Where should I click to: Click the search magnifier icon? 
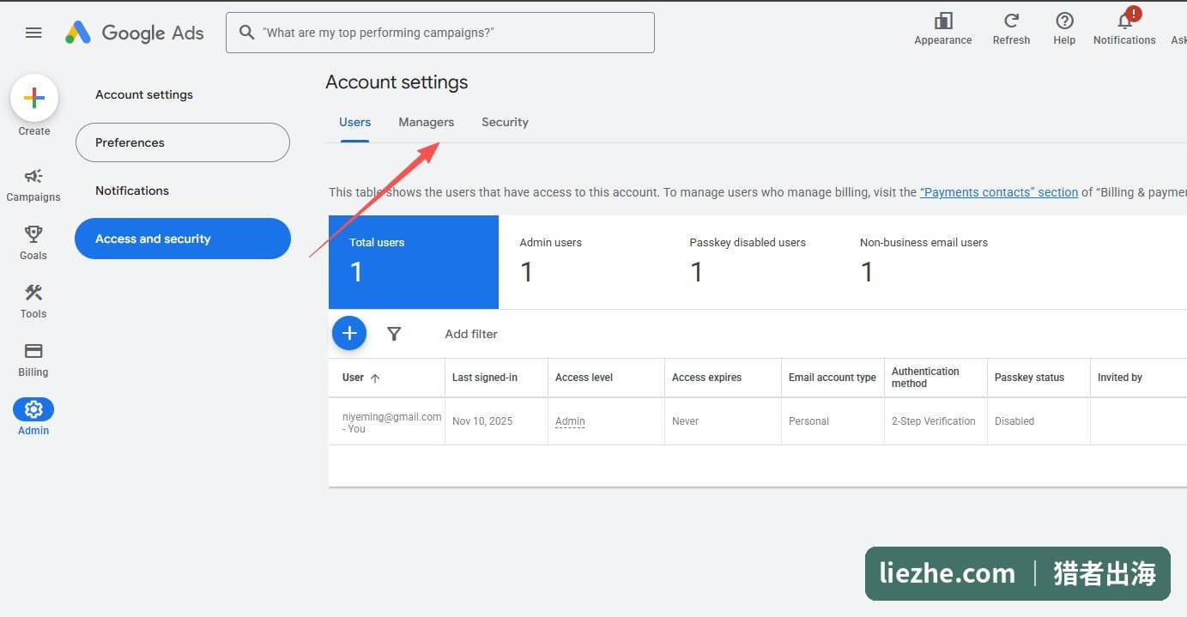tap(246, 33)
